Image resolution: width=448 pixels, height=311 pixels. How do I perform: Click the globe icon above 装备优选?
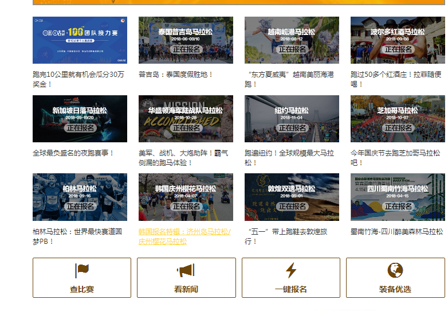click(395, 270)
